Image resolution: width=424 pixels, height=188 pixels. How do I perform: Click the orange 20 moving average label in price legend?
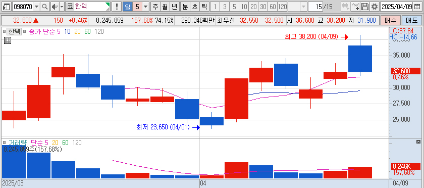[x=77, y=31]
